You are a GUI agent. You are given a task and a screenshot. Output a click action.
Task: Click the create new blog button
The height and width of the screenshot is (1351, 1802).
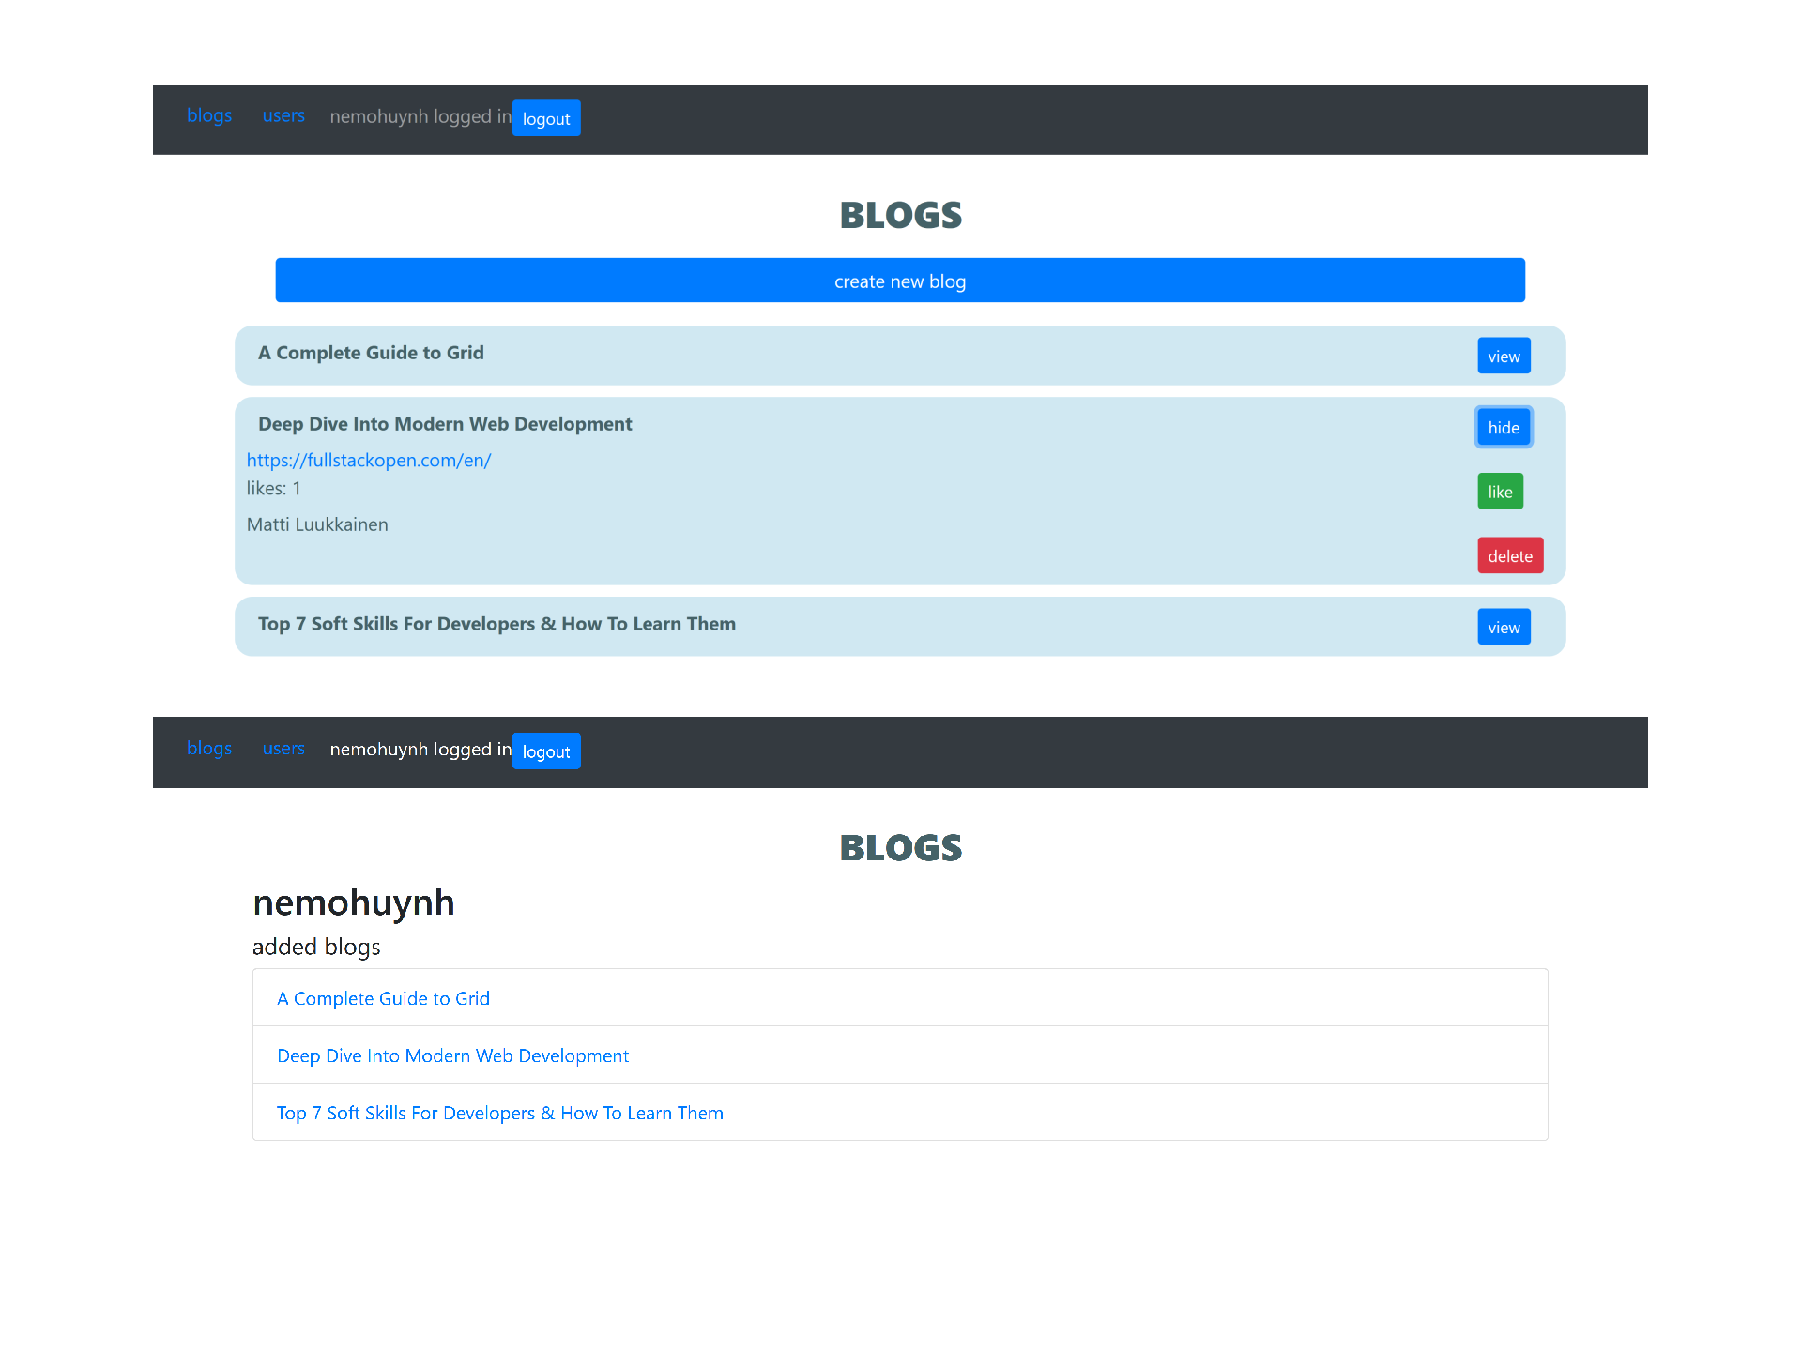click(x=900, y=281)
